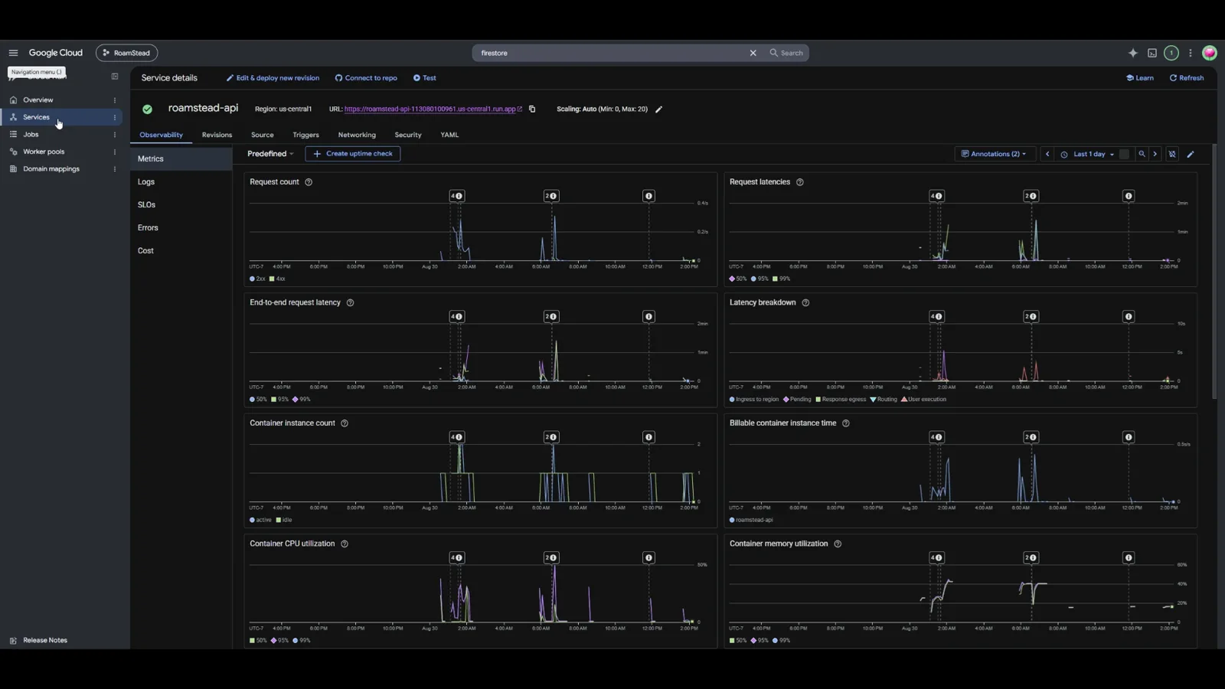This screenshot has width=1225, height=689.
Task: Open Release Notes in sidebar
Action: (45, 641)
